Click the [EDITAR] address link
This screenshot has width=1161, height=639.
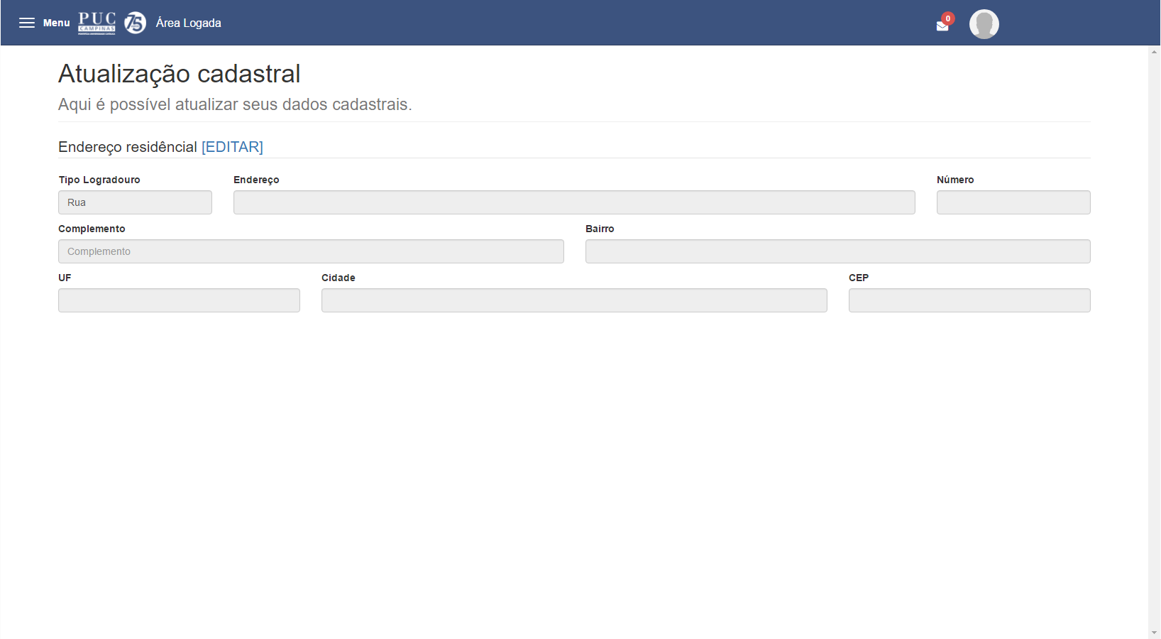click(232, 147)
